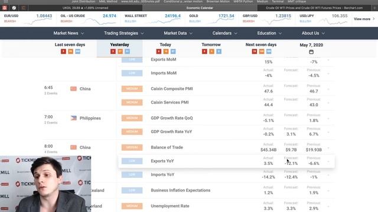
Task: Click the GDP Growth Rate YoY event
Action: click(171, 132)
